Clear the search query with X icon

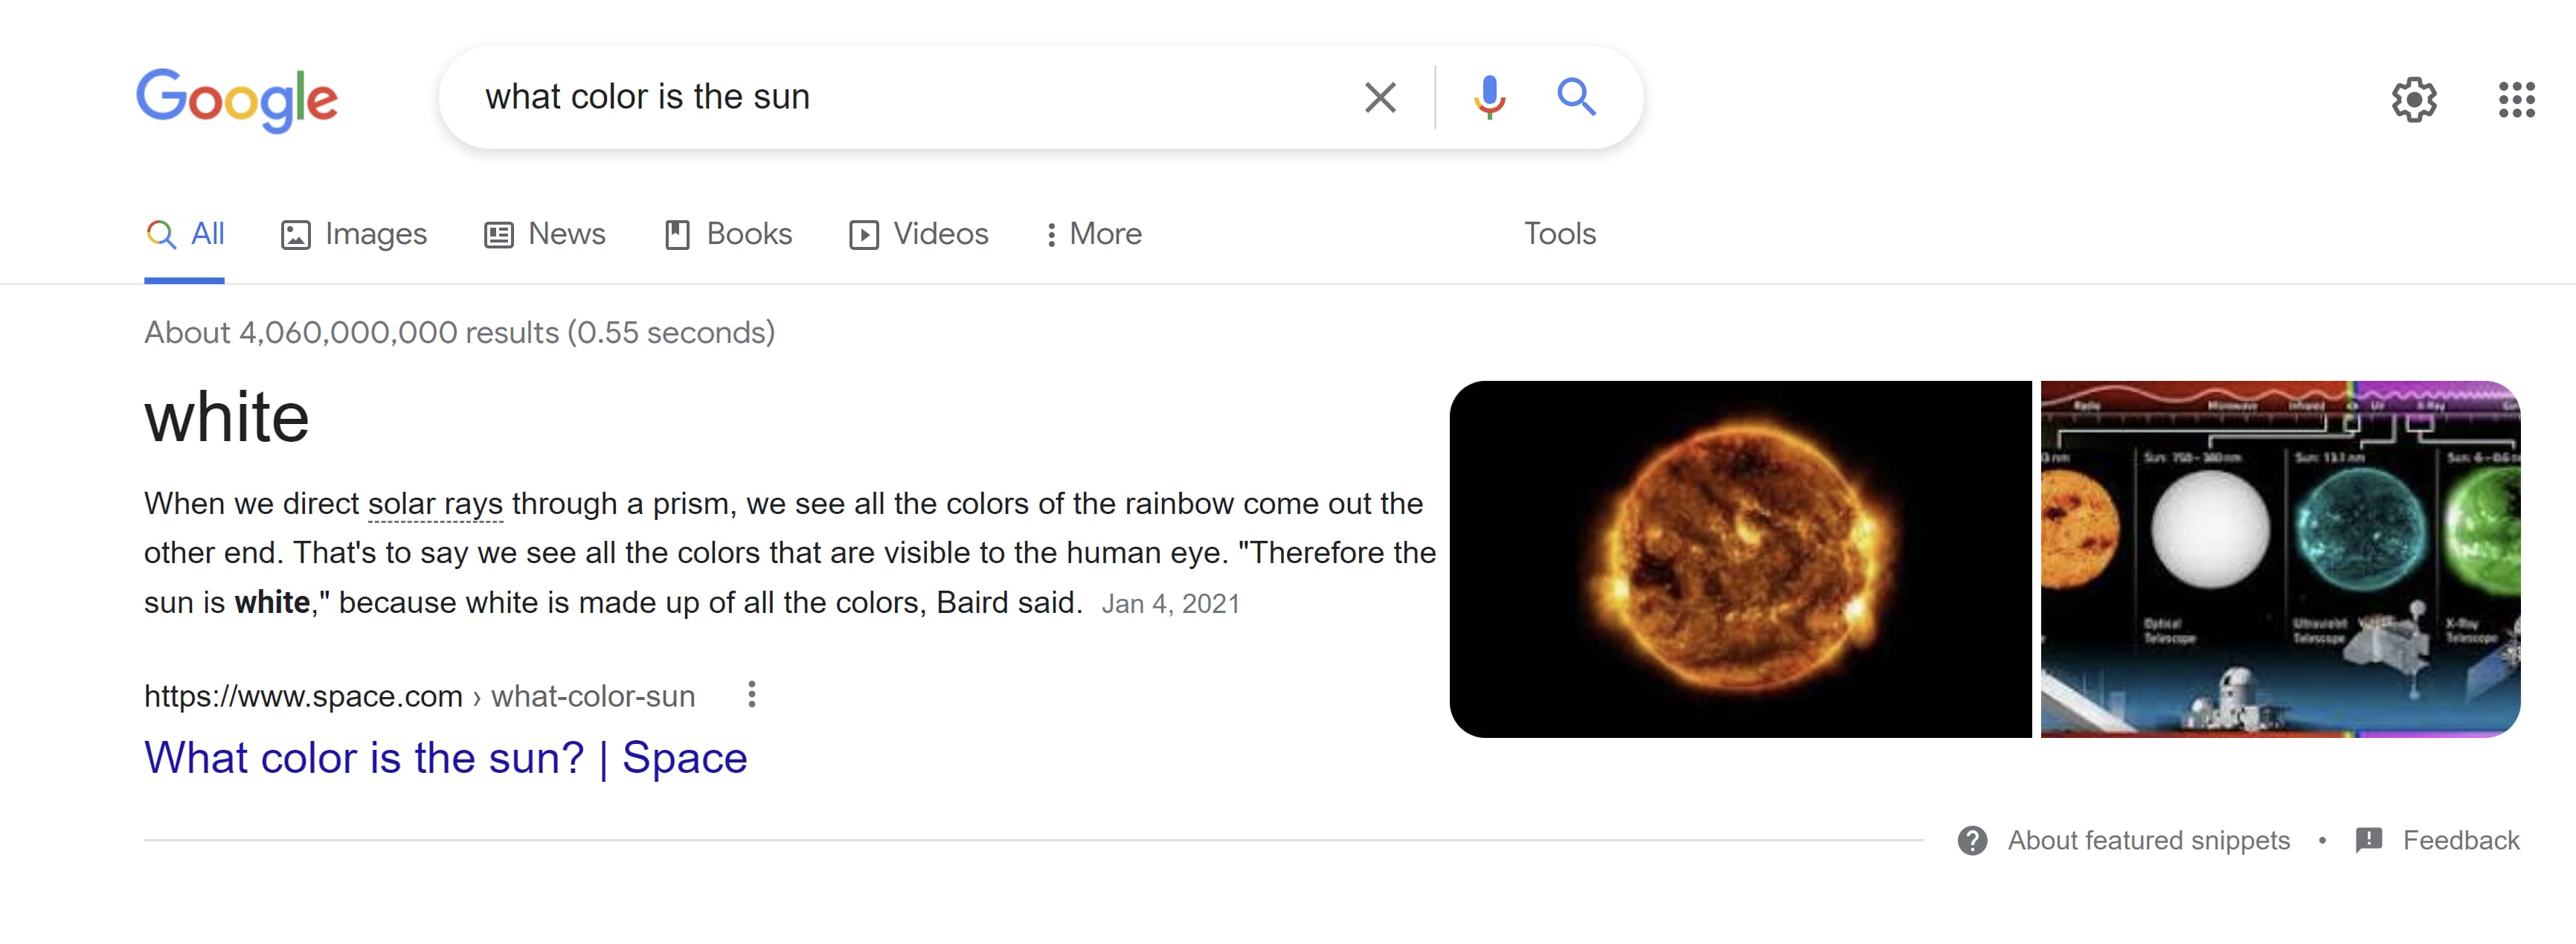coord(1380,98)
